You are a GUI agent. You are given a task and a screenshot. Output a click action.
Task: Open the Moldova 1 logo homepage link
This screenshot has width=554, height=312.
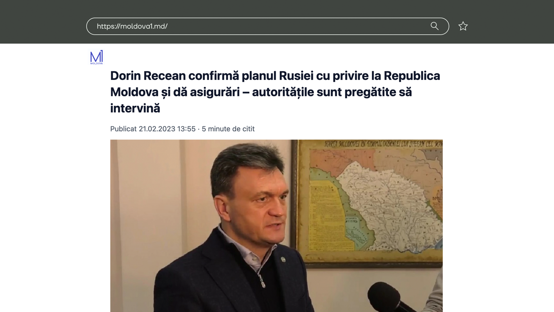click(x=96, y=57)
